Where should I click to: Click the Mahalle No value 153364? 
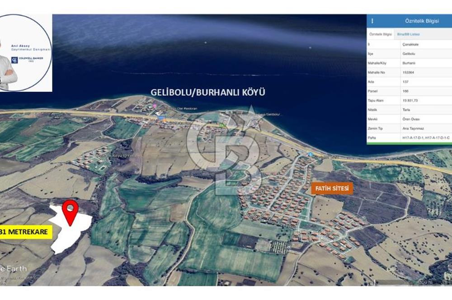pos(409,72)
